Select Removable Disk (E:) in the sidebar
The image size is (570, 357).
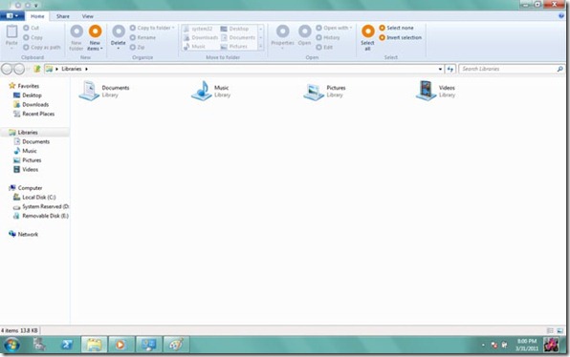(x=41, y=216)
